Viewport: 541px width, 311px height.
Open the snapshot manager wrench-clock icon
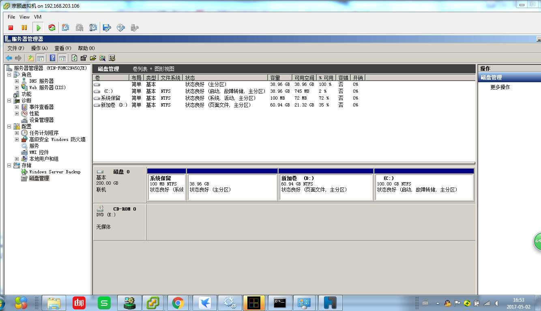pyautogui.click(x=93, y=28)
